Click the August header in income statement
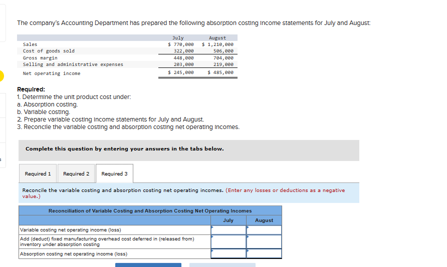 tap(217, 38)
